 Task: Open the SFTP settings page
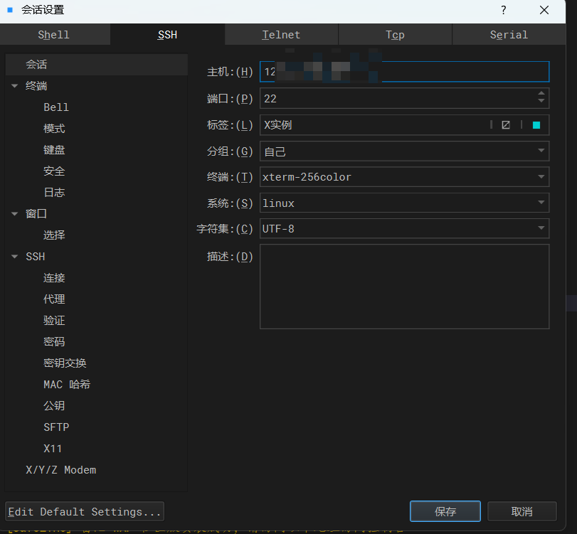[56, 427]
